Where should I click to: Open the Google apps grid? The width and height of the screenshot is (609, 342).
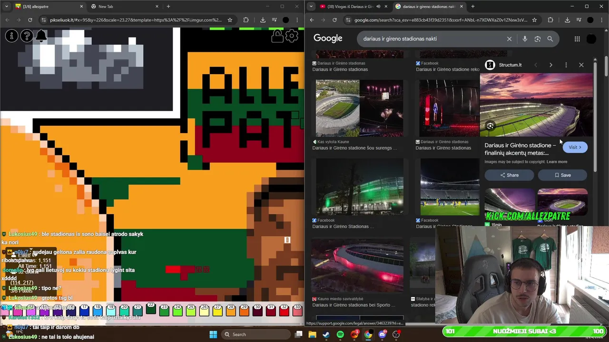tap(577, 39)
